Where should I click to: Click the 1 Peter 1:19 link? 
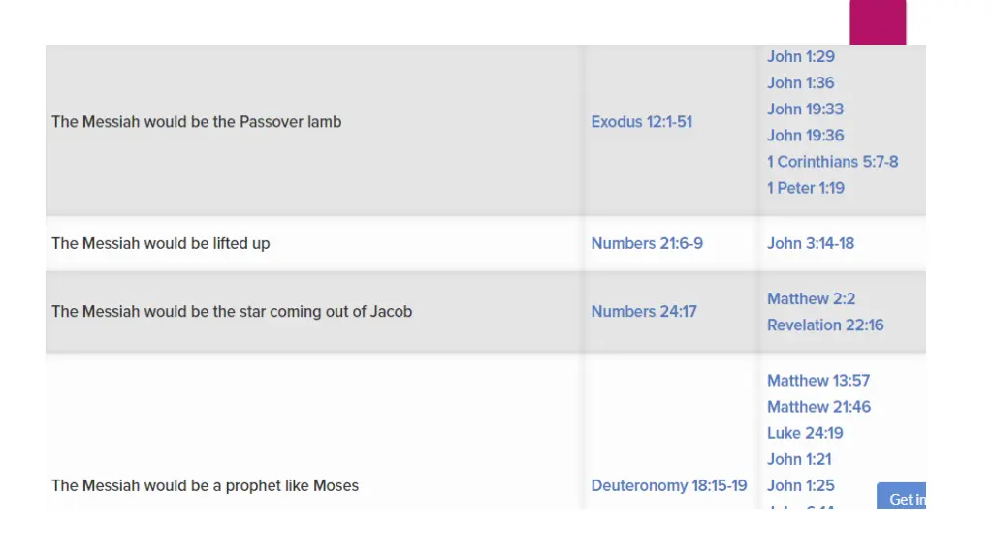[x=806, y=188]
